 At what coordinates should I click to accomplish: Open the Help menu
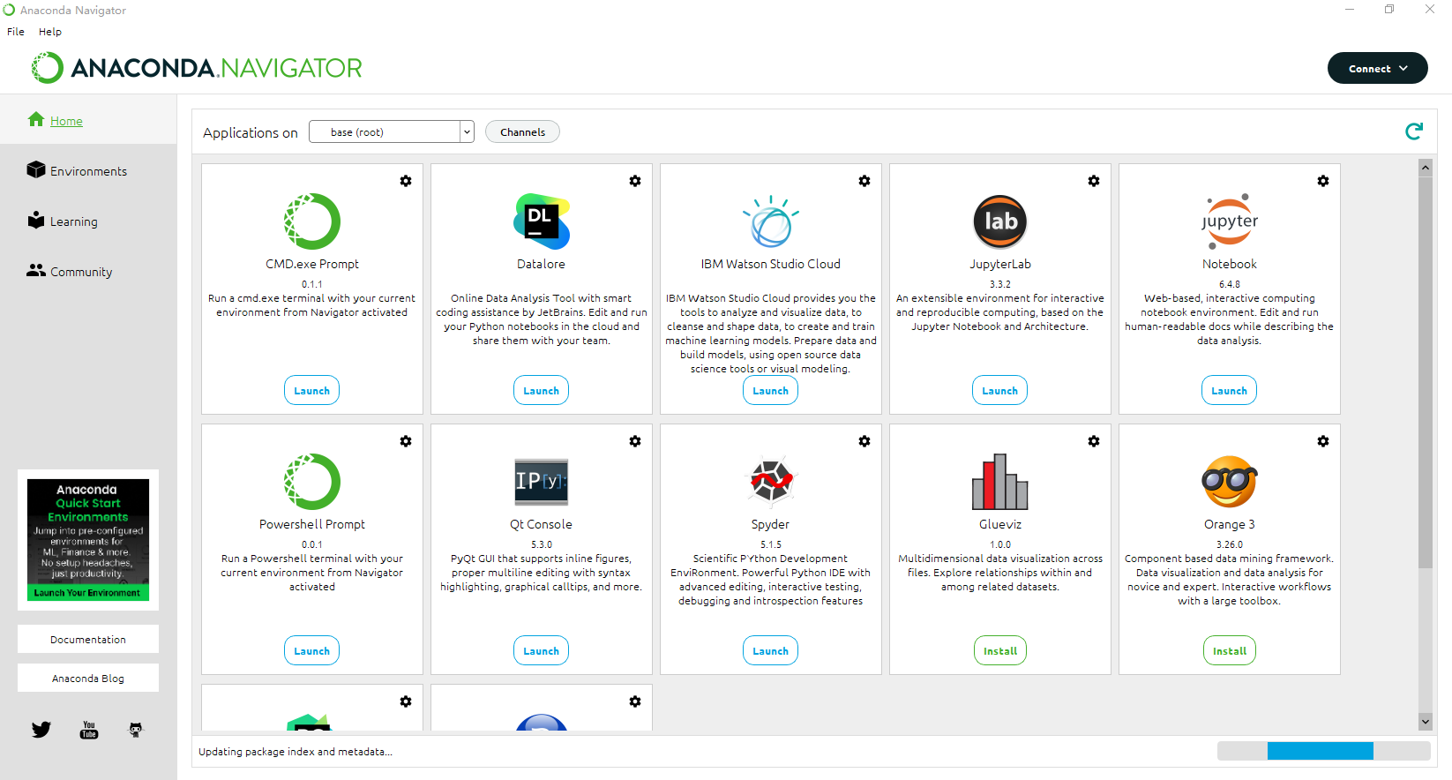[x=50, y=32]
